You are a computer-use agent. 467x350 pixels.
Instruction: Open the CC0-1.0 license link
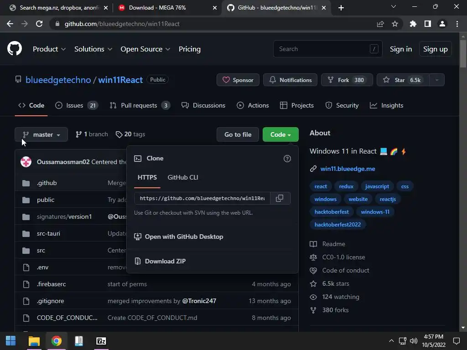[343, 257]
